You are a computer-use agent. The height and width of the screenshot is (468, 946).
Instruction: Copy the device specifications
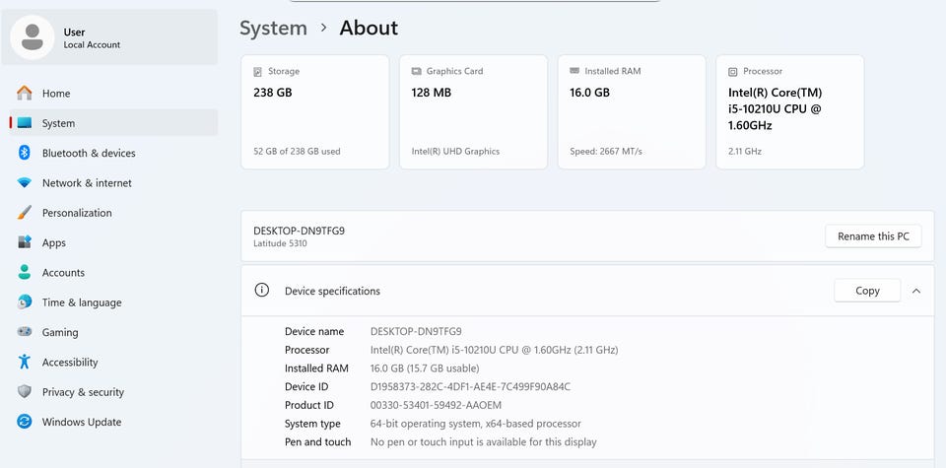pyautogui.click(x=867, y=291)
